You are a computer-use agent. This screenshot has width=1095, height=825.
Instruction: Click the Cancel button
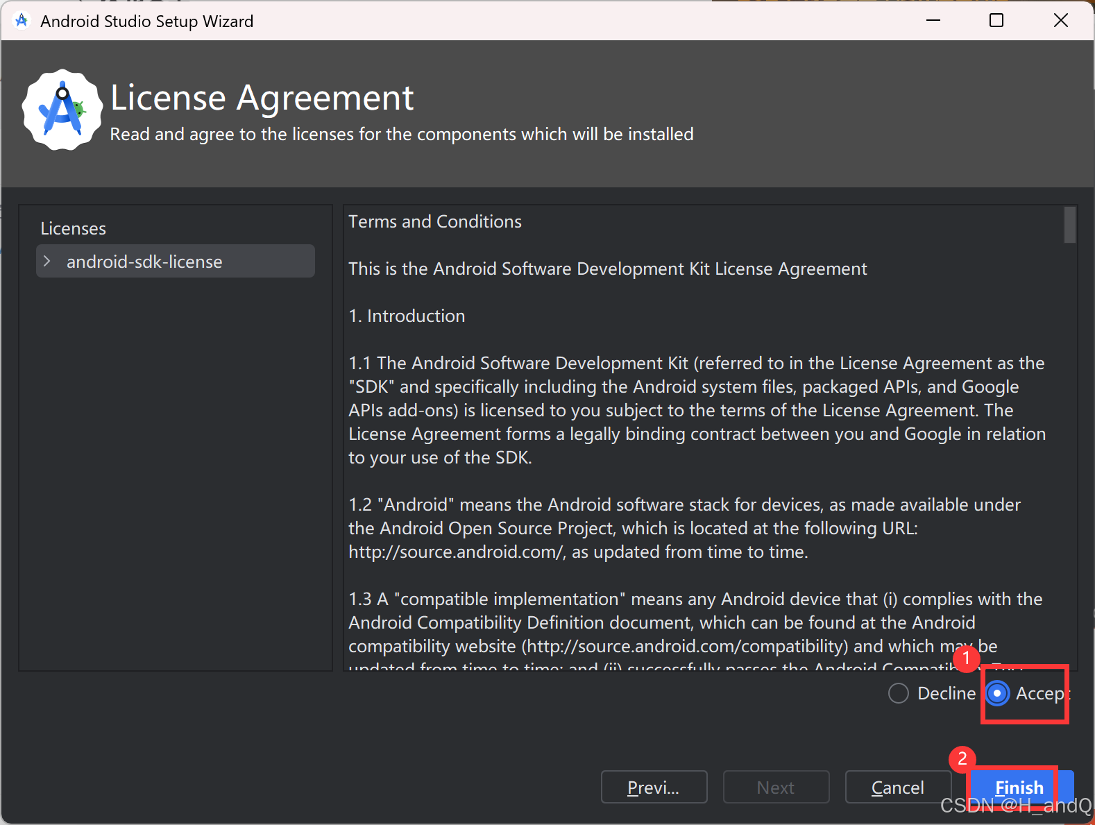[898, 787]
